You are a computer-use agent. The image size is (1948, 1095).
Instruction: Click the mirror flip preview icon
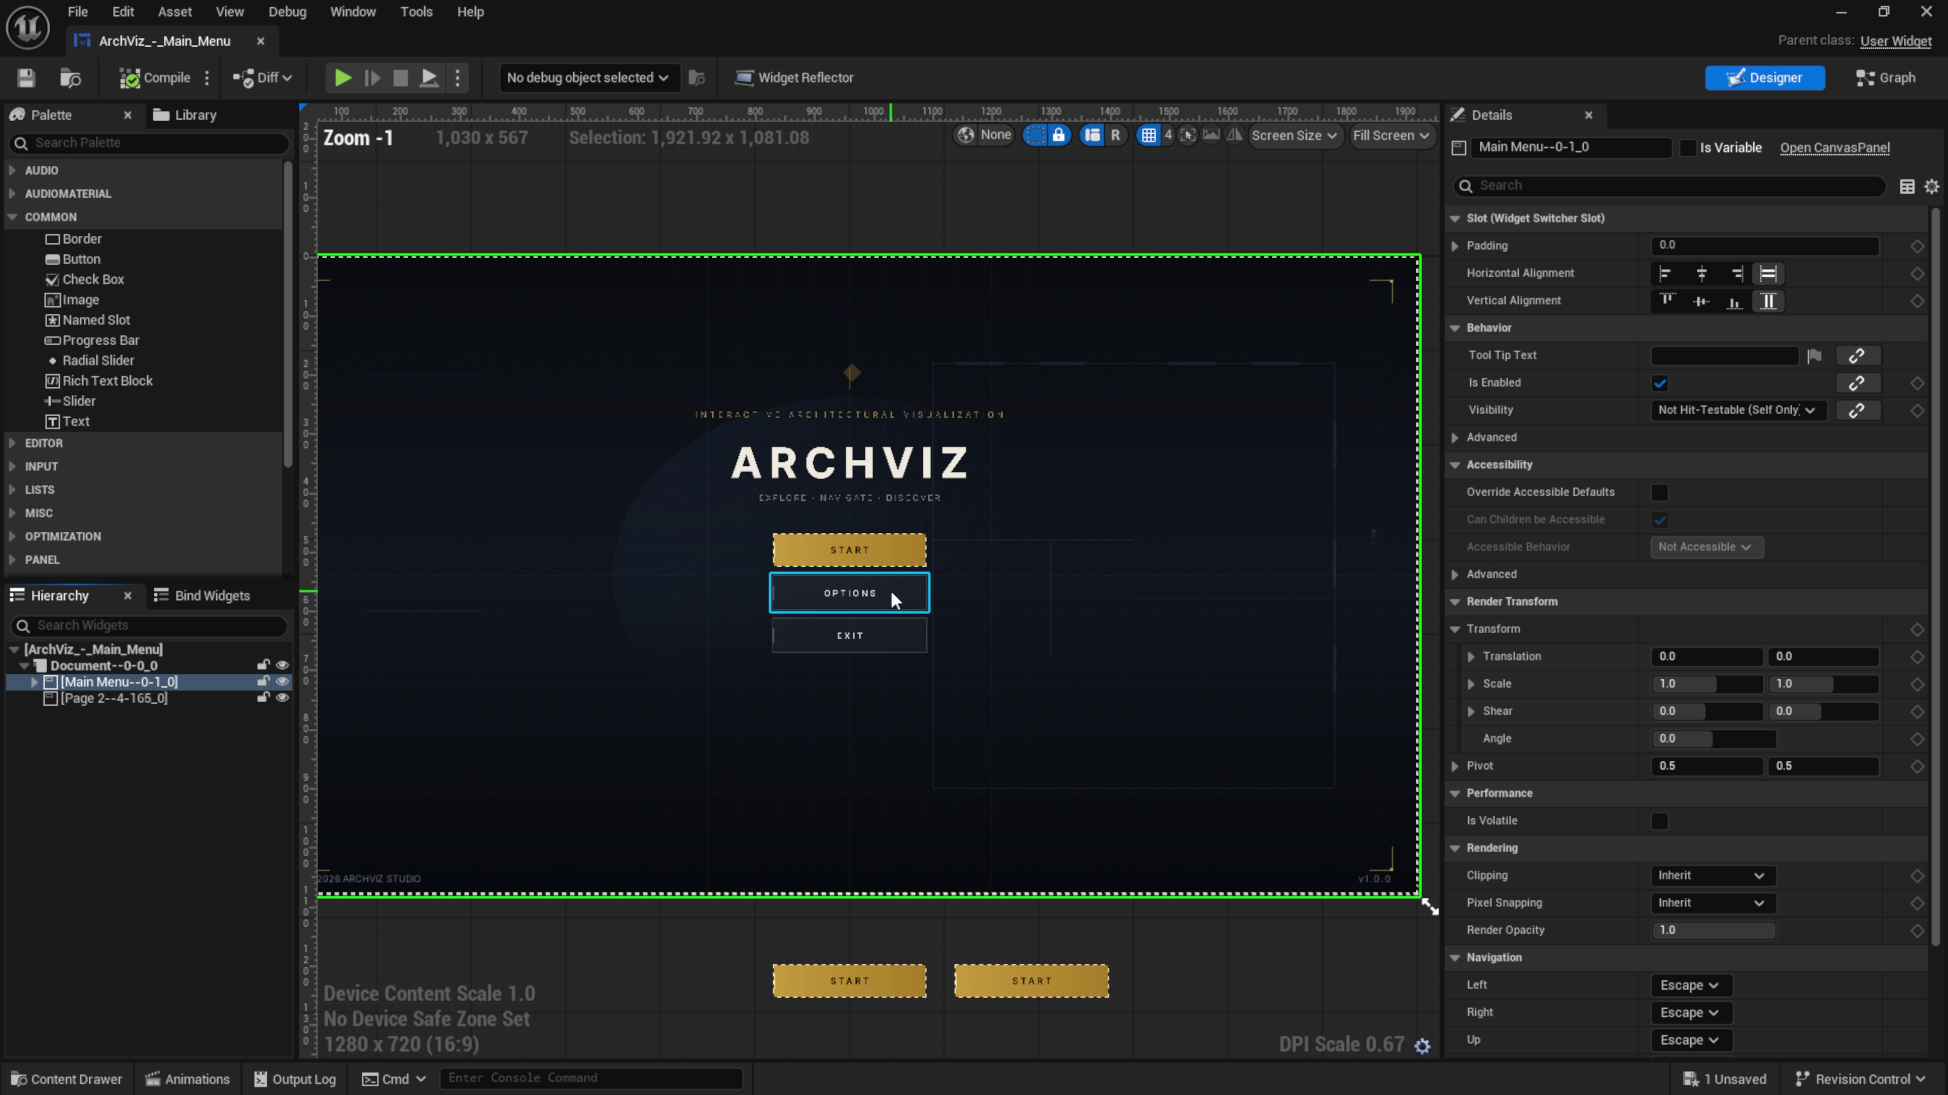1234,135
